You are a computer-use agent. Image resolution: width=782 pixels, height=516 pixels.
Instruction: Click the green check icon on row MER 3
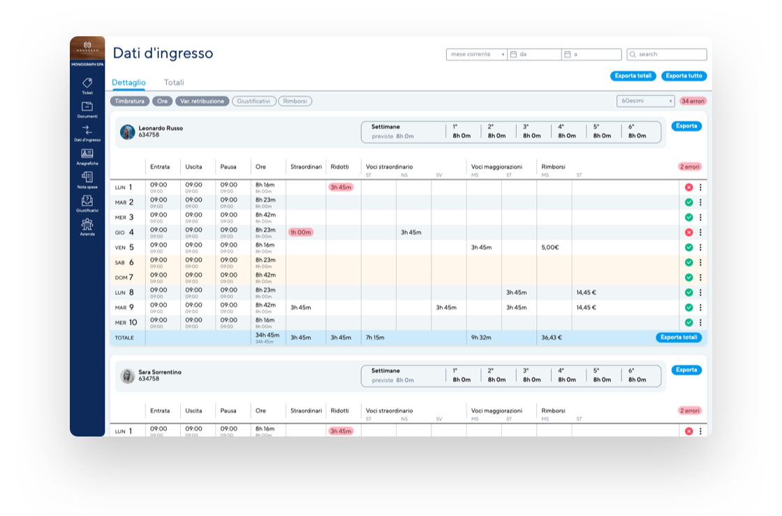(689, 216)
